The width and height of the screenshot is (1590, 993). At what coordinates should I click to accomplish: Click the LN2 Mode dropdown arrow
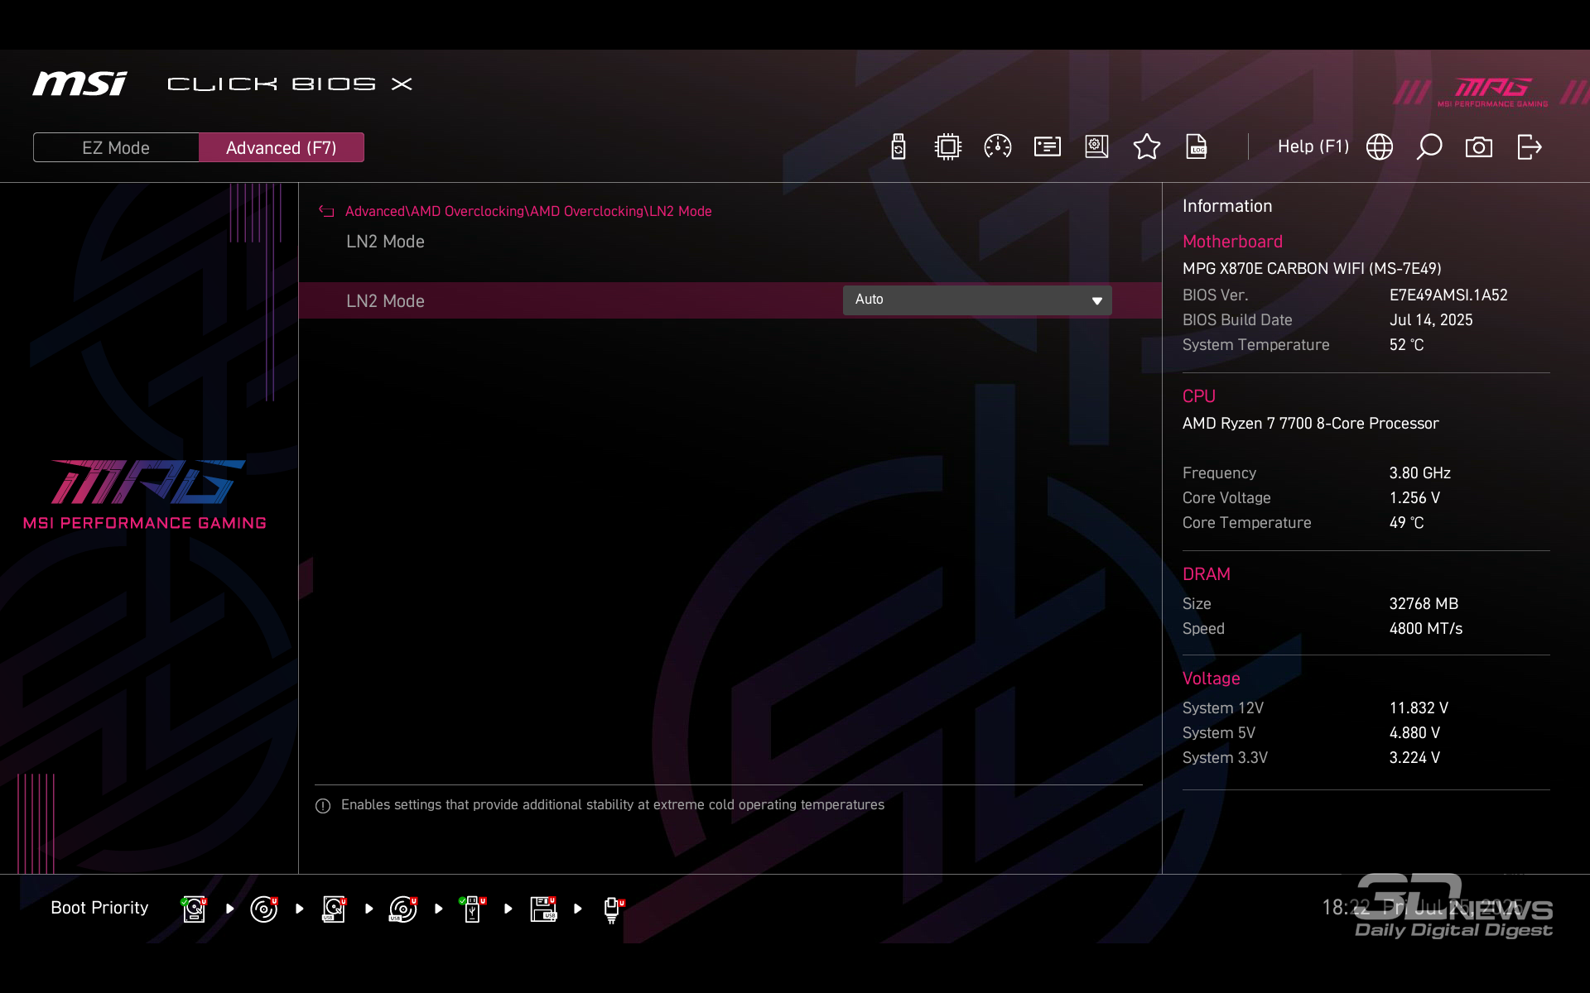click(1096, 300)
